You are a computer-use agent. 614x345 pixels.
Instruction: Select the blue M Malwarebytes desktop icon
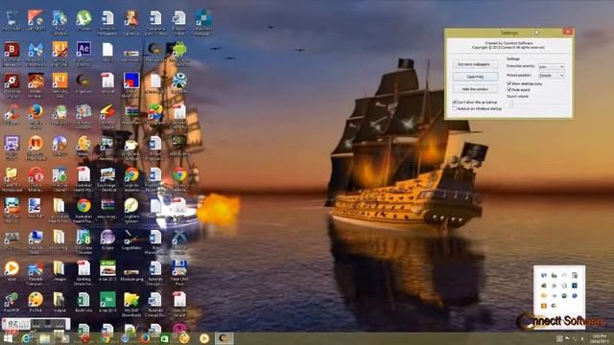tap(35, 53)
